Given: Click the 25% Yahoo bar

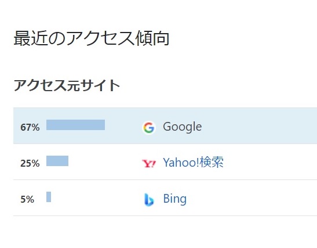Looking at the screenshot, I should 57,161.
